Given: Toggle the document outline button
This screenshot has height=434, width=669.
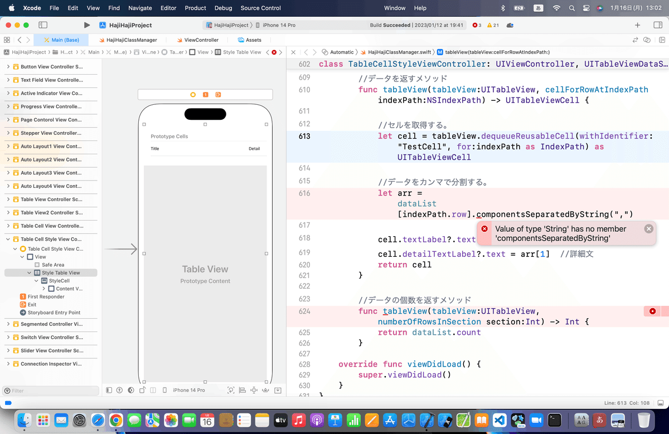Looking at the screenshot, I should pos(109,390).
